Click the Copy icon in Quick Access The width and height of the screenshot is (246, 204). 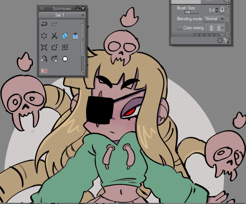click(65, 36)
